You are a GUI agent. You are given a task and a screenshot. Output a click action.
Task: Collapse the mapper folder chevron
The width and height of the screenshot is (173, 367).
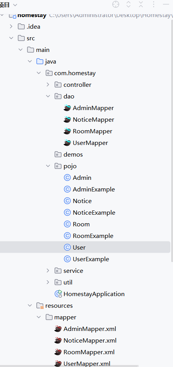(39, 317)
